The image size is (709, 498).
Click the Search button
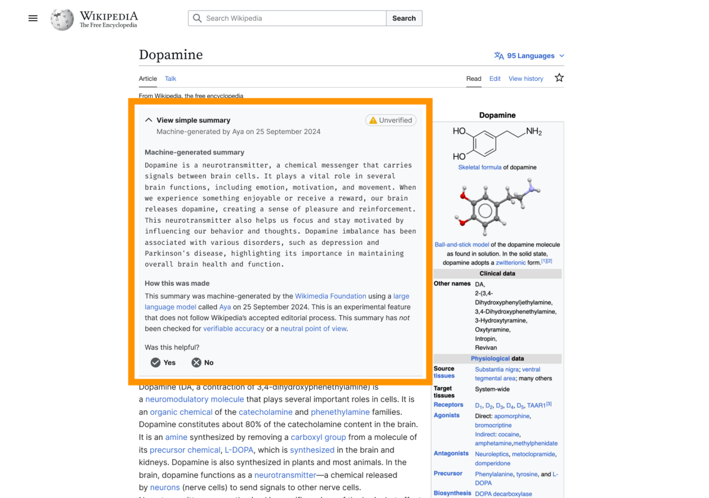coord(404,18)
